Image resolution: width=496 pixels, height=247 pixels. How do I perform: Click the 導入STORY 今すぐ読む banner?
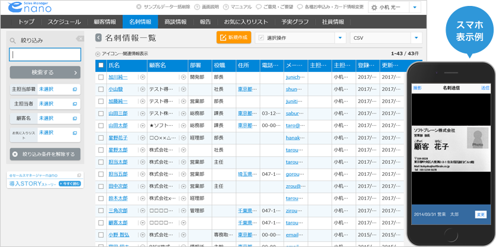pos(45,180)
